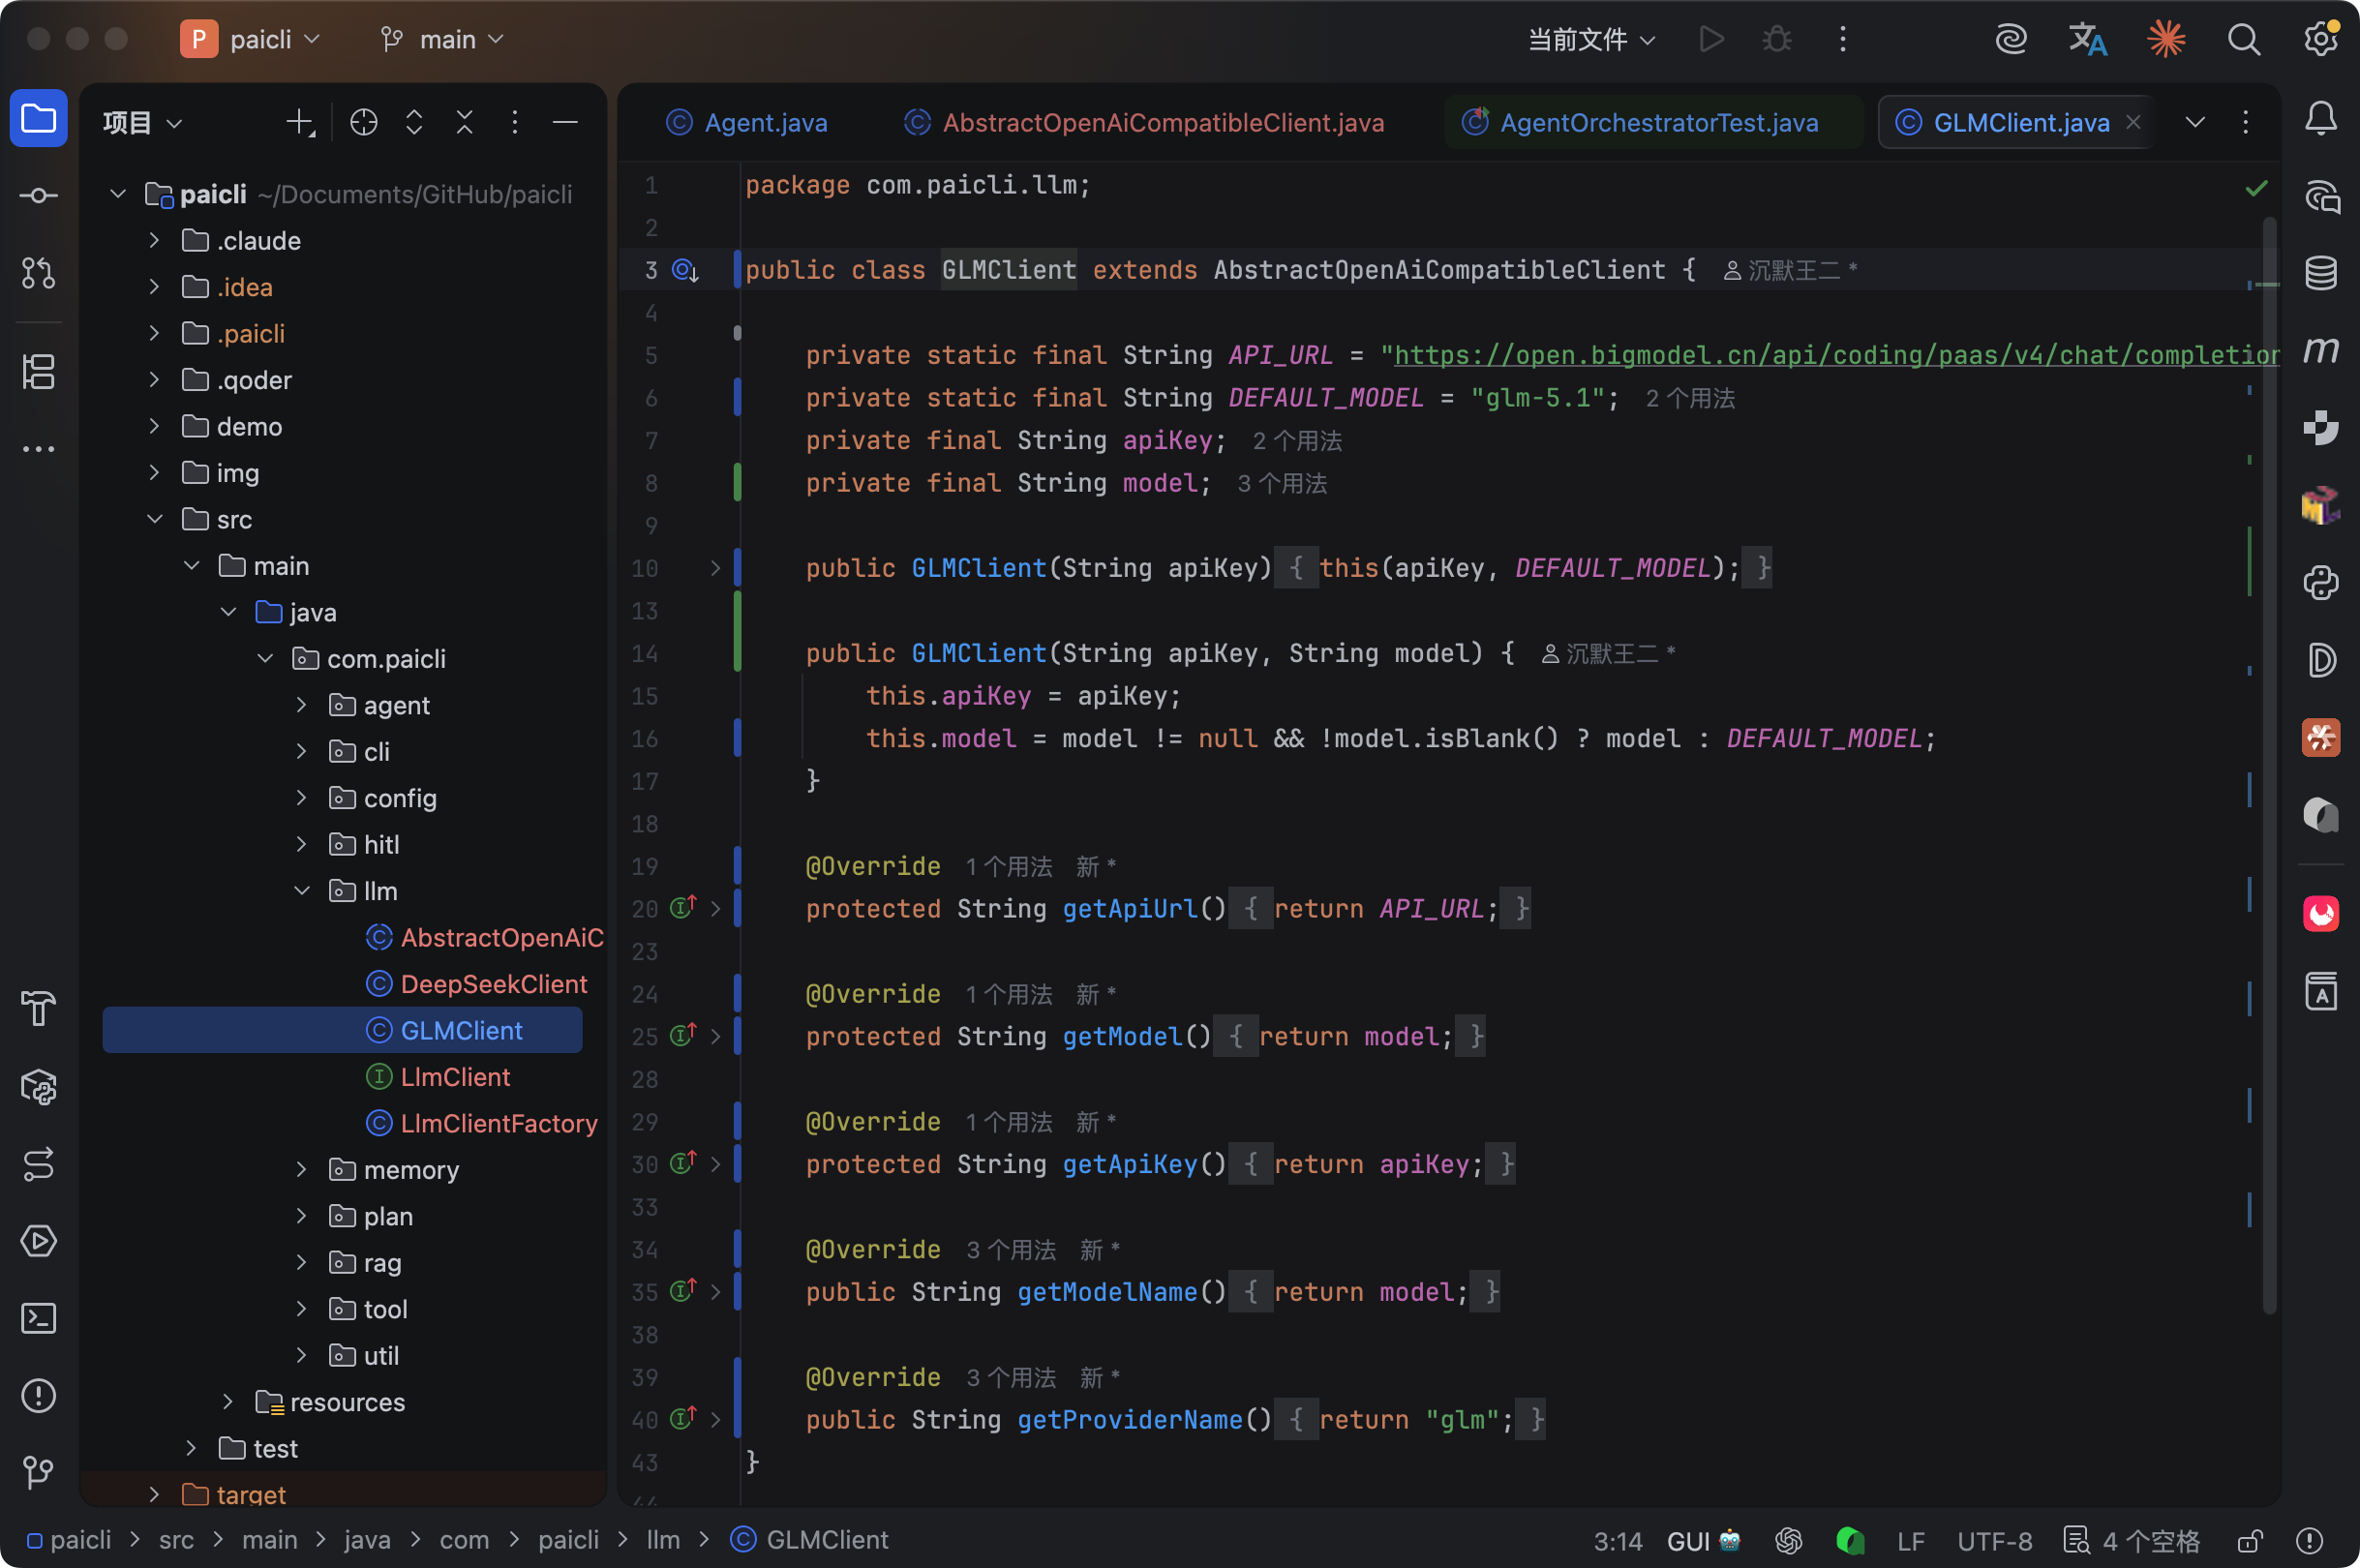
Task: Click Select Opened File target icon
Action: click(364, 122)
